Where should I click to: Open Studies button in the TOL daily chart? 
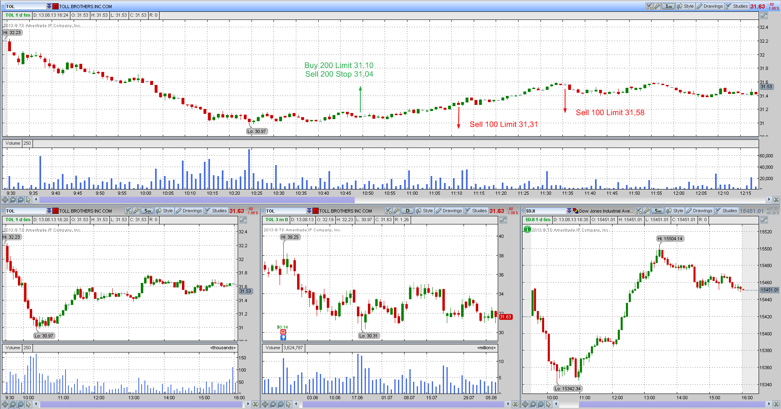click(476, 211)
